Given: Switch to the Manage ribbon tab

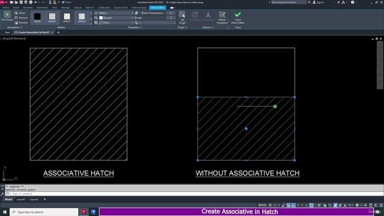Looking at the screenshot, I should pos(65,8).
